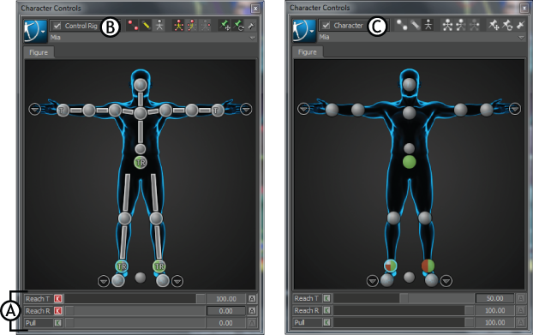Select Body Part keying mode in left window
Screen dimensions: 533x335
click(x=192, y=26)
